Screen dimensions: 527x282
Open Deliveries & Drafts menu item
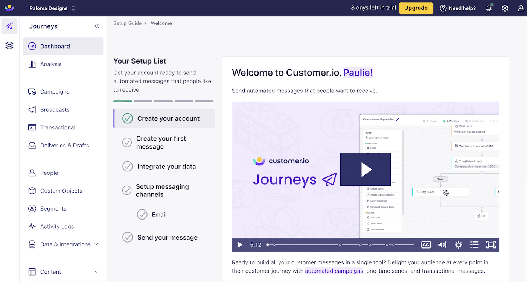pyautogui.click(x=63, y=146)
